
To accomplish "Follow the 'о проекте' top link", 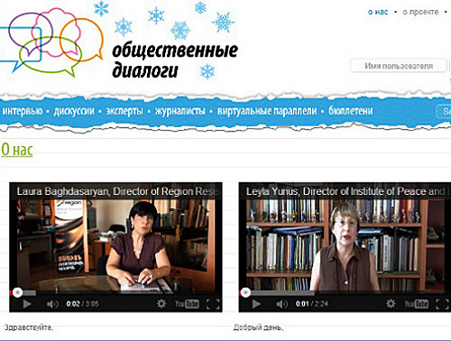I will click(x=420, y=12).
